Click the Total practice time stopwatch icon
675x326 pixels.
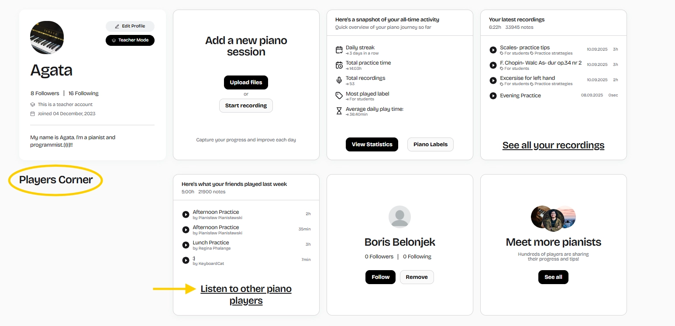(339, 65)
